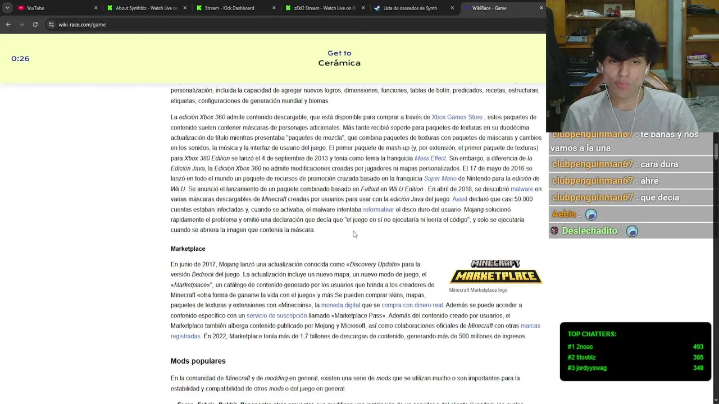Switch to the About Synthblz Kick tab
This screenshot has height=404, width=719.
pos(146,8)
